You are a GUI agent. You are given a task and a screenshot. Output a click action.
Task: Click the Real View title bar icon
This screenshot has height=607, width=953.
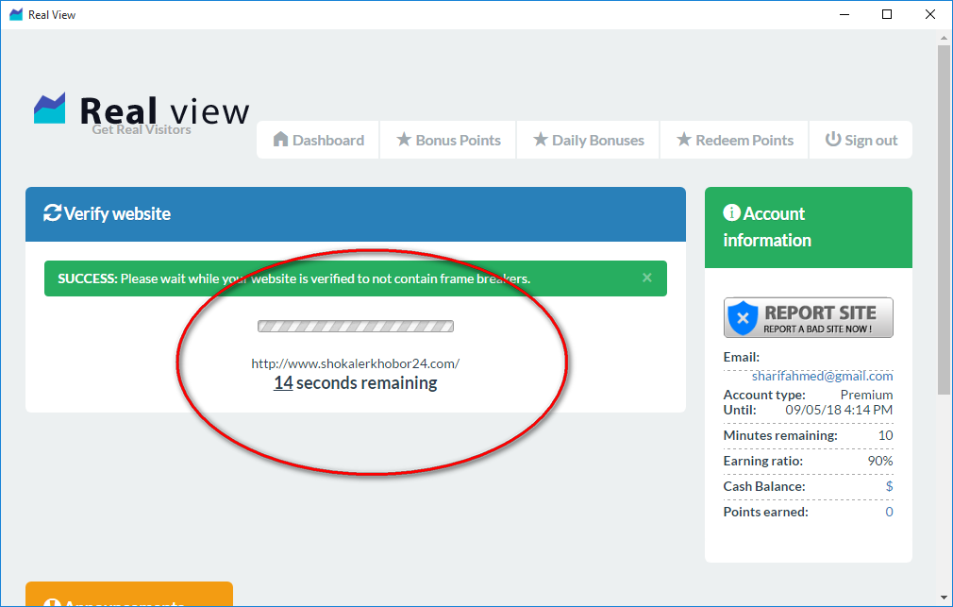click(16, 14)
